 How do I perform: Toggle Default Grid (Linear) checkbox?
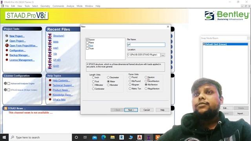(x=204, y=44)
